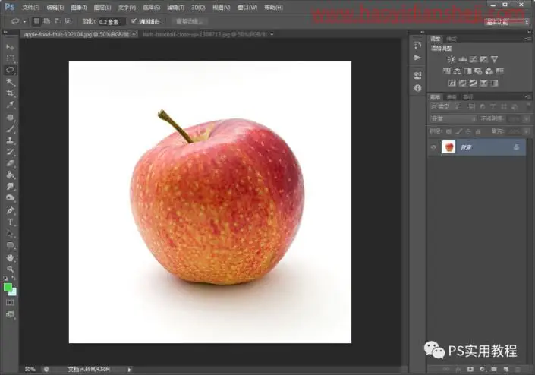Add a Brightness/Contrast adjustment
Screen dimensions: 535x375
tap(452, 59)
